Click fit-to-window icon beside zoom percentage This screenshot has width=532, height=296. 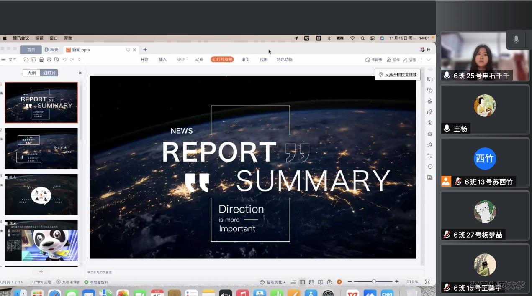(x=427, y=282)
